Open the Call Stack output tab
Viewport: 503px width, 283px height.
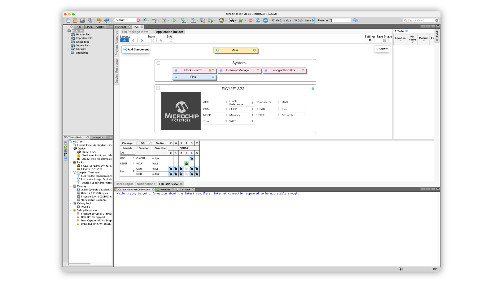(185, 189)
